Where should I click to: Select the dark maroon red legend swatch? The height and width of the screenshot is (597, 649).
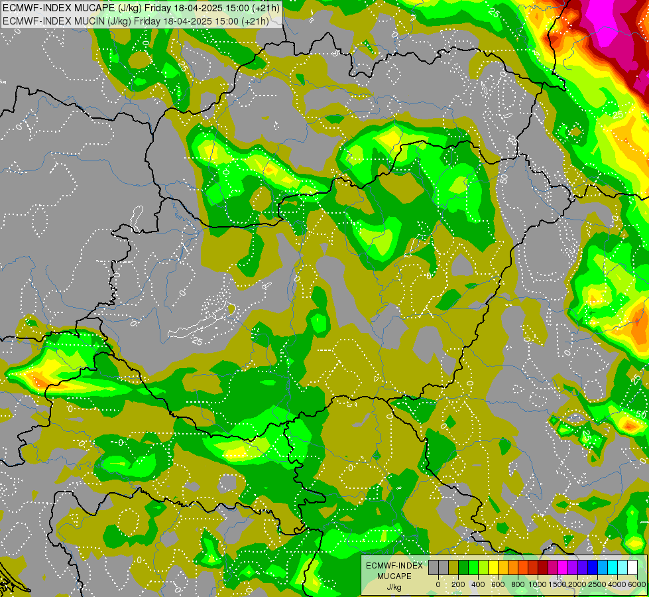pyautogui.click(x=543, y=568)
